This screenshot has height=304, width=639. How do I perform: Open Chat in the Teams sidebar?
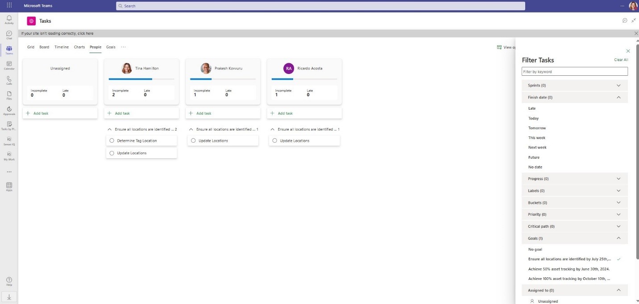[9, 35]
